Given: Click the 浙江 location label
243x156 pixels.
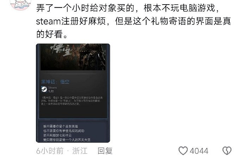Looking at the screenshot, I should pos(80,151).
